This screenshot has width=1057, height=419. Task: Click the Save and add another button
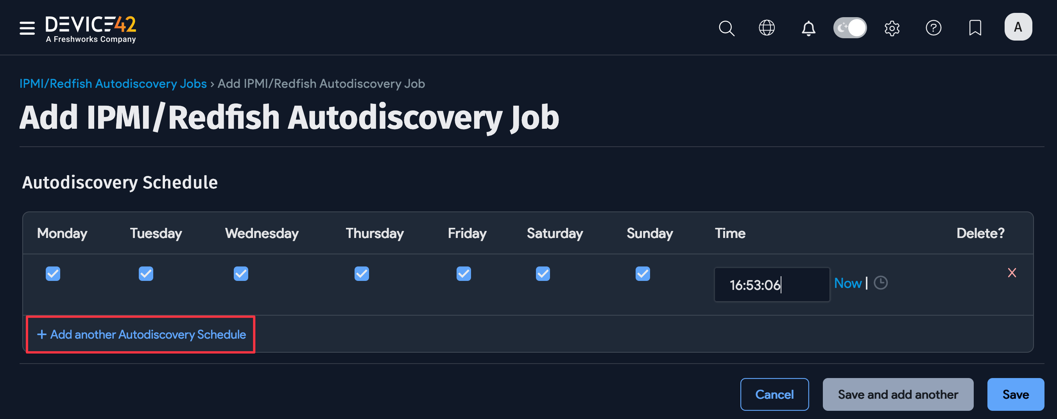pyautogui.click(x=898, y=394)
